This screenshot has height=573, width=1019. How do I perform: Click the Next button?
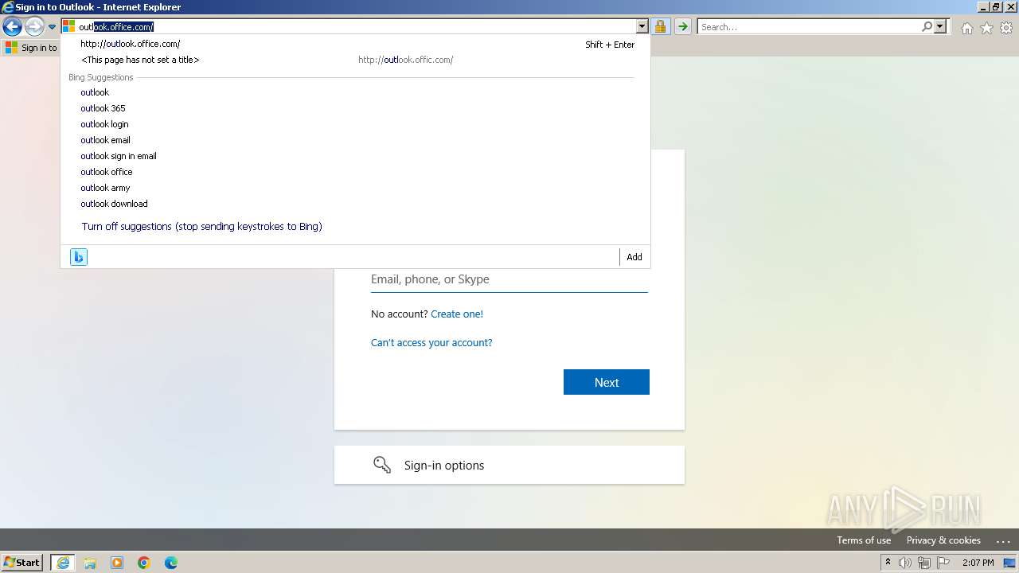click(x=607, y=382)
